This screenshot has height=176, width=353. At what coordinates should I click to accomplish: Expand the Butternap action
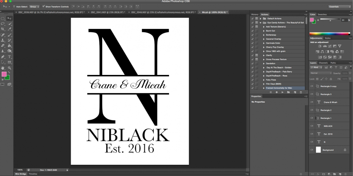[x=263, y=35]
